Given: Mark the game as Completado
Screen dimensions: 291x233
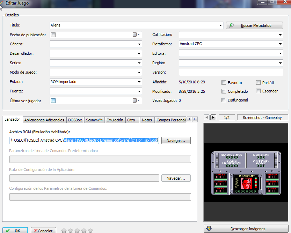Looking at the screenshot, I should point(224,91).
